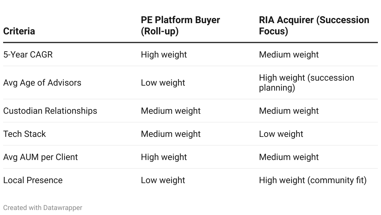This screenshot has width=381, height=215.
Task: Select the 5-Year CAGR row label
Action: [x=28, y=54]
